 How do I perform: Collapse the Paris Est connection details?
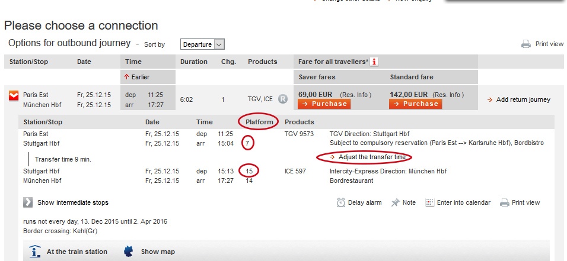[x=14, y=96]
